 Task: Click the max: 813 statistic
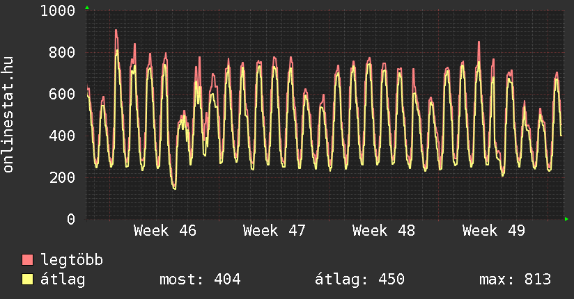(x=515, y=280)
